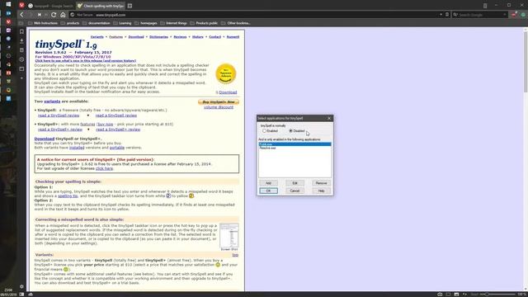Image resolution: width=528 pixels, height=297 pixels.
Task: Select the Check spelling with tinySpell tab
Action: (101, 6)
